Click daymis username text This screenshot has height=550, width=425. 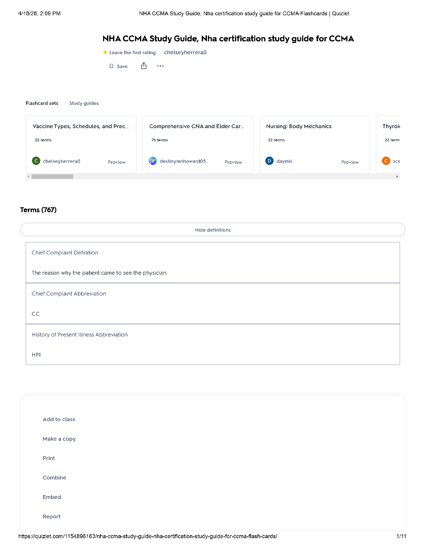[284, 161]
